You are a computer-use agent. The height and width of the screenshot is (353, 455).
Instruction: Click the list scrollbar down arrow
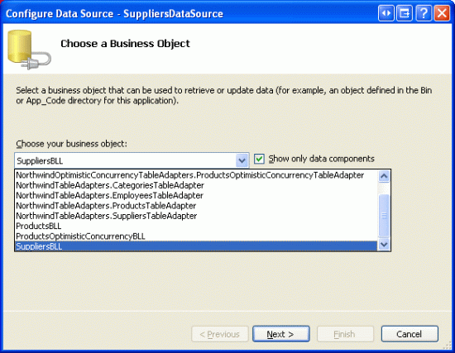(x=384, y=245)
